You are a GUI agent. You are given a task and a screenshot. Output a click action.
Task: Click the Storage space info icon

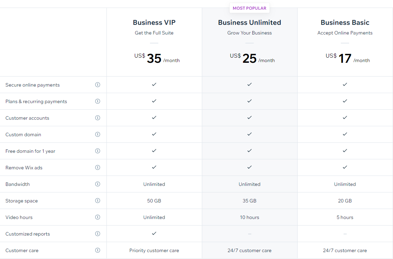[97, 201]
